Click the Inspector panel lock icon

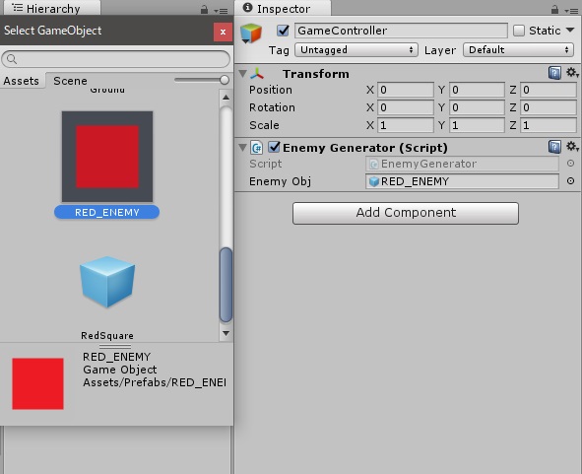coord(554,9)
